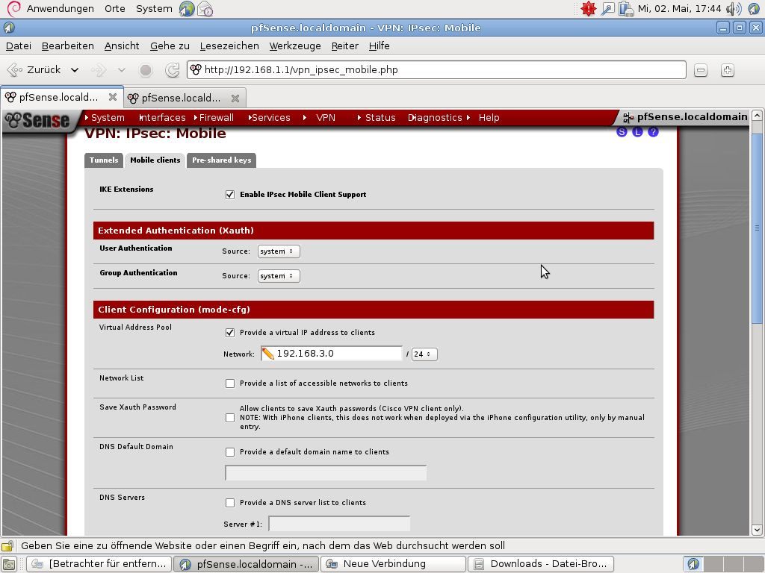765x573 pixels.
Task: Open the Neue Verbindung taskbar window
Action: [393, 564]
